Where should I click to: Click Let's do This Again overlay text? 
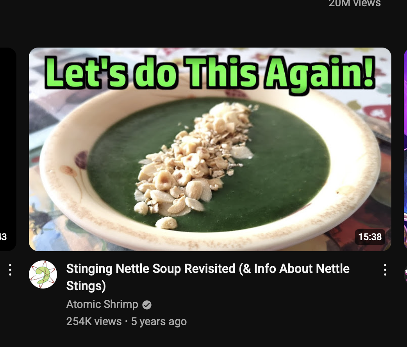coord(210,73)
